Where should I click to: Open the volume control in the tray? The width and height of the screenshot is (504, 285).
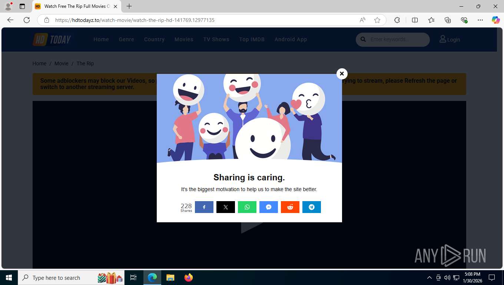447,278
